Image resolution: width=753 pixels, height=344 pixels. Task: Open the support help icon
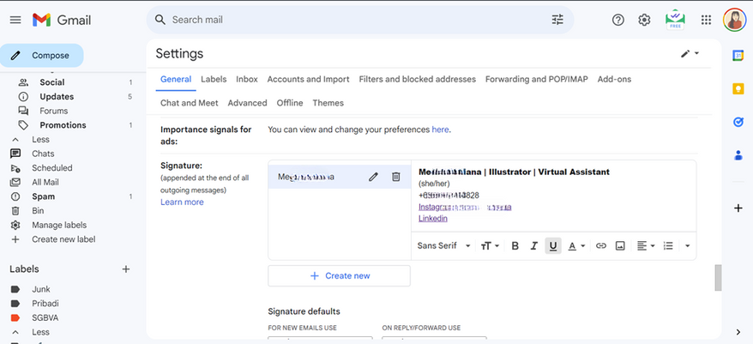point(617,20)
